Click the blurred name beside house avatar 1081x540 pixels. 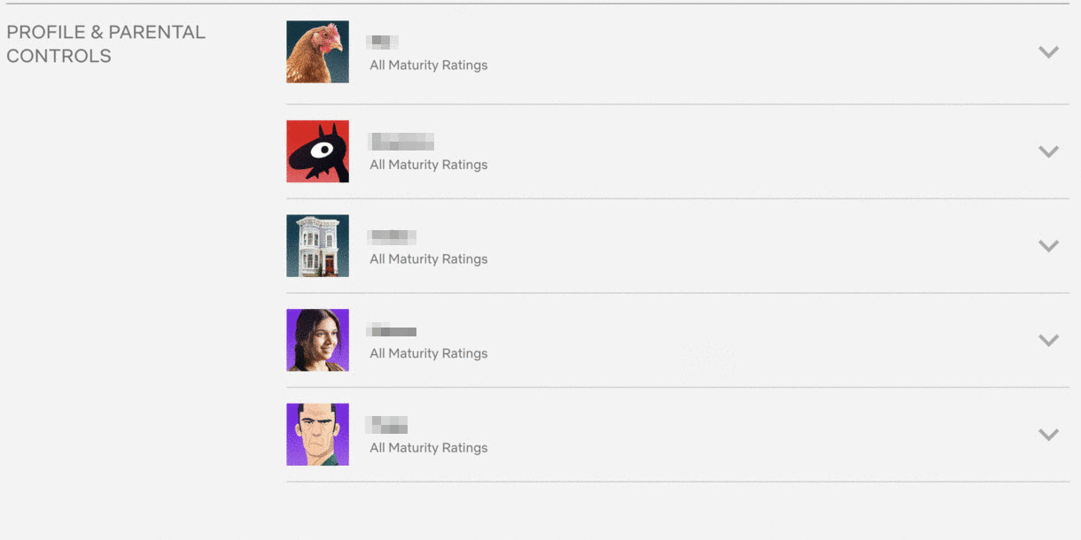pos(393,236)
